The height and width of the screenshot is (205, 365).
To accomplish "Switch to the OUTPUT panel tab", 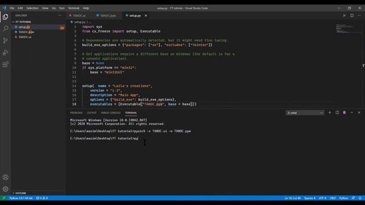I will coord(92,113).
